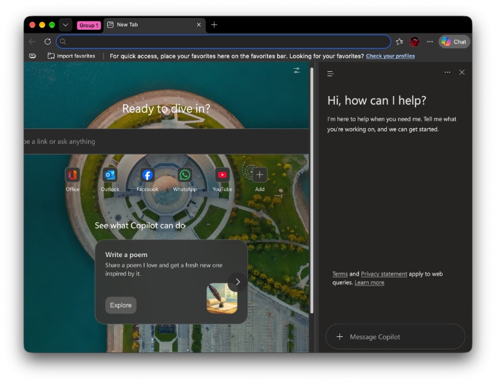Open Copilot pane more options
Viewport: 496px width, 384px height.
[x=447, y=72]
